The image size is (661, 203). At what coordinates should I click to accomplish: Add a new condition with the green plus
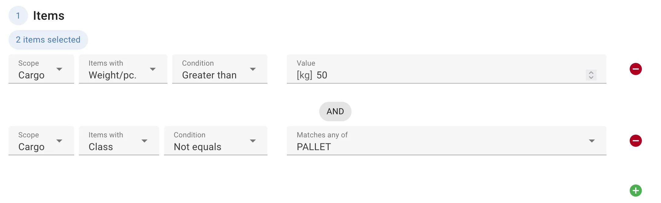click(x=636, y=191)
